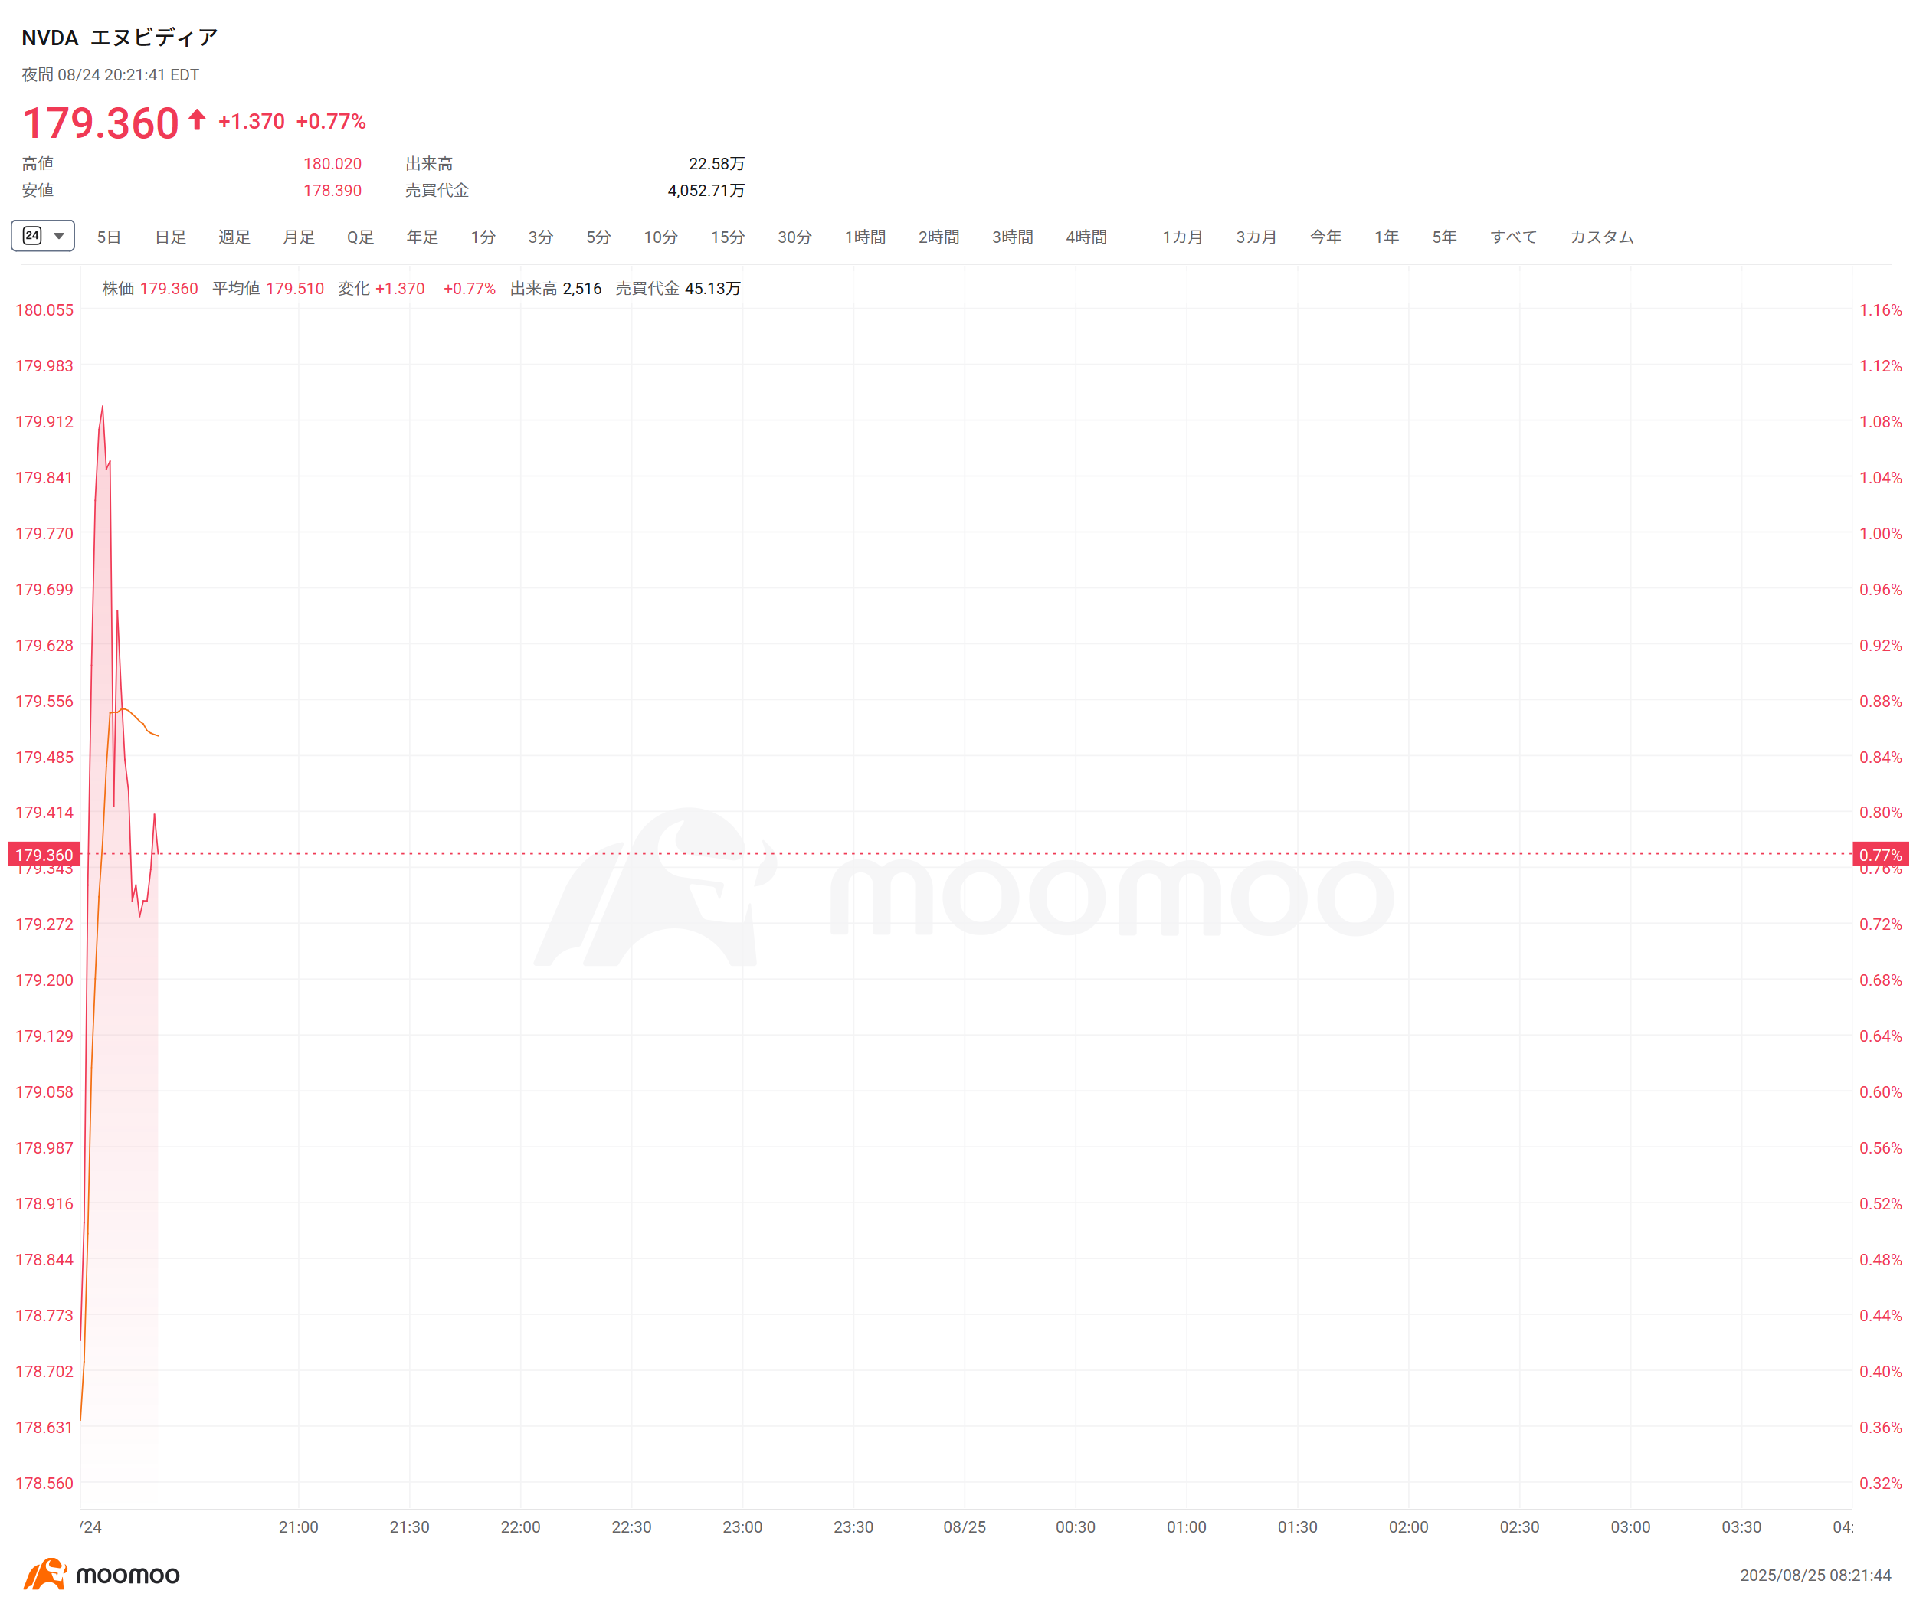
Task: Select the 1分 one-minute interval
Action: click(x=483, y=237)
